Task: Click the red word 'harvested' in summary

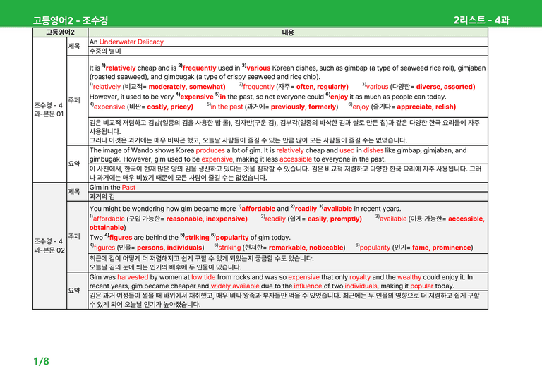Action: pyautogui.click(x=133, y=277)
